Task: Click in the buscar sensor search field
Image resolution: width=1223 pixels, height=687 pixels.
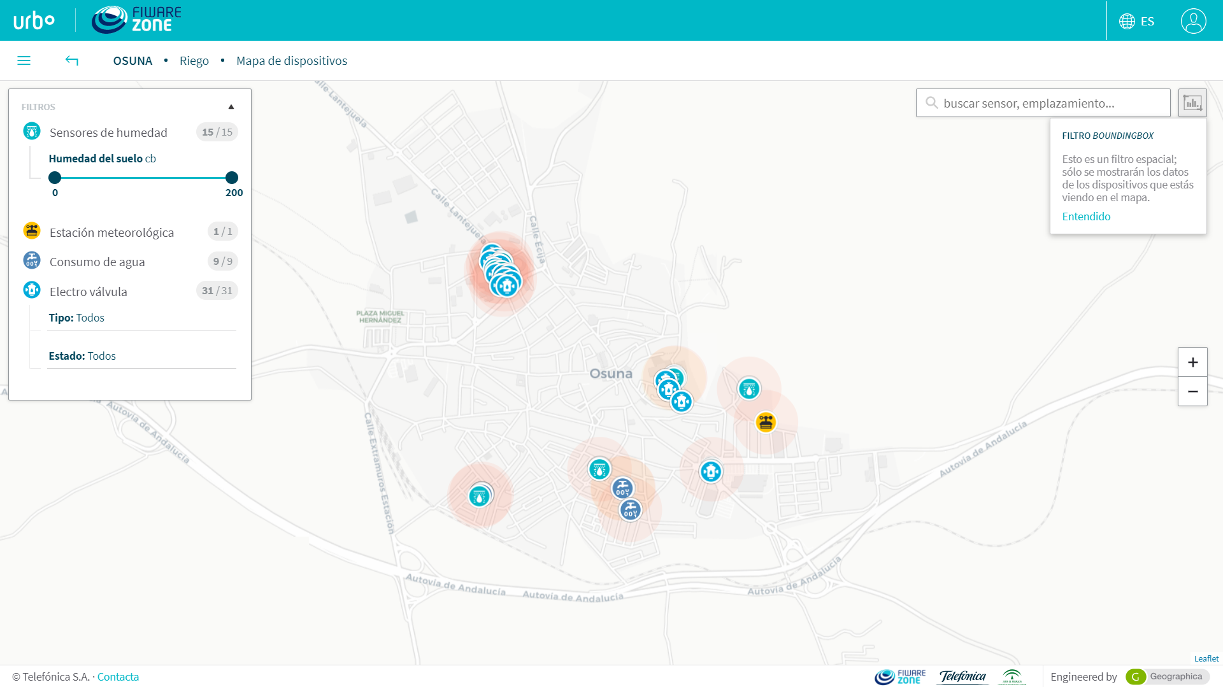Action: (x=1043, y=103)
